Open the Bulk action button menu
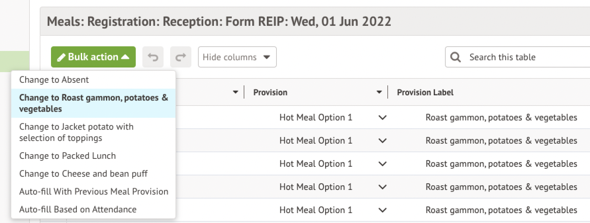The image size is (590, 223). [93, 57]
